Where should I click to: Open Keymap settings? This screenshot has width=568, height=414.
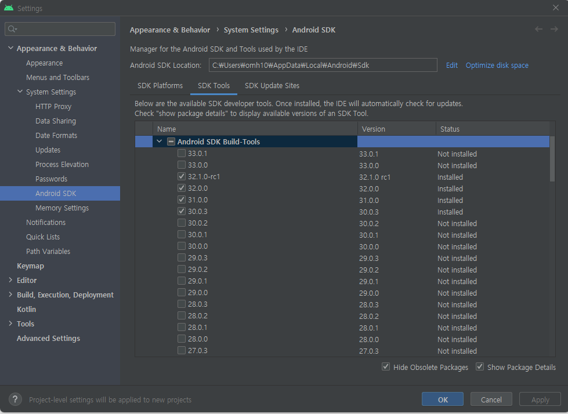point(30,266)
